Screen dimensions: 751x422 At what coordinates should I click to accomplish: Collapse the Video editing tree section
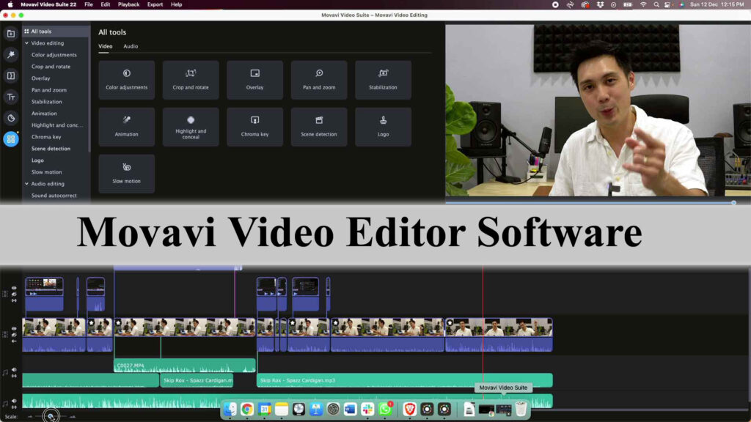click(x=27, y=43)
